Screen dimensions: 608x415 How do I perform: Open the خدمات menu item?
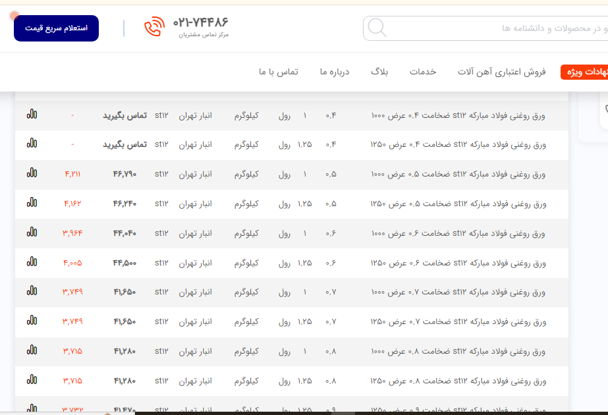tap(423, 72)
